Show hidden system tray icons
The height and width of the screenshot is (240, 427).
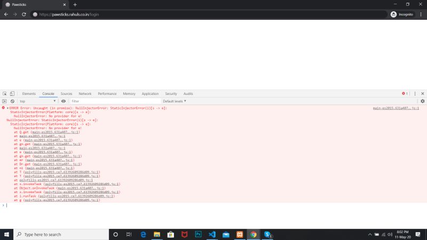pyautogui.click(x=370, y=235)
